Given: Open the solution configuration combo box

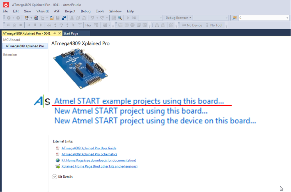Looking at the screenshot, I should pyautogui.click(x=151, y=18).
